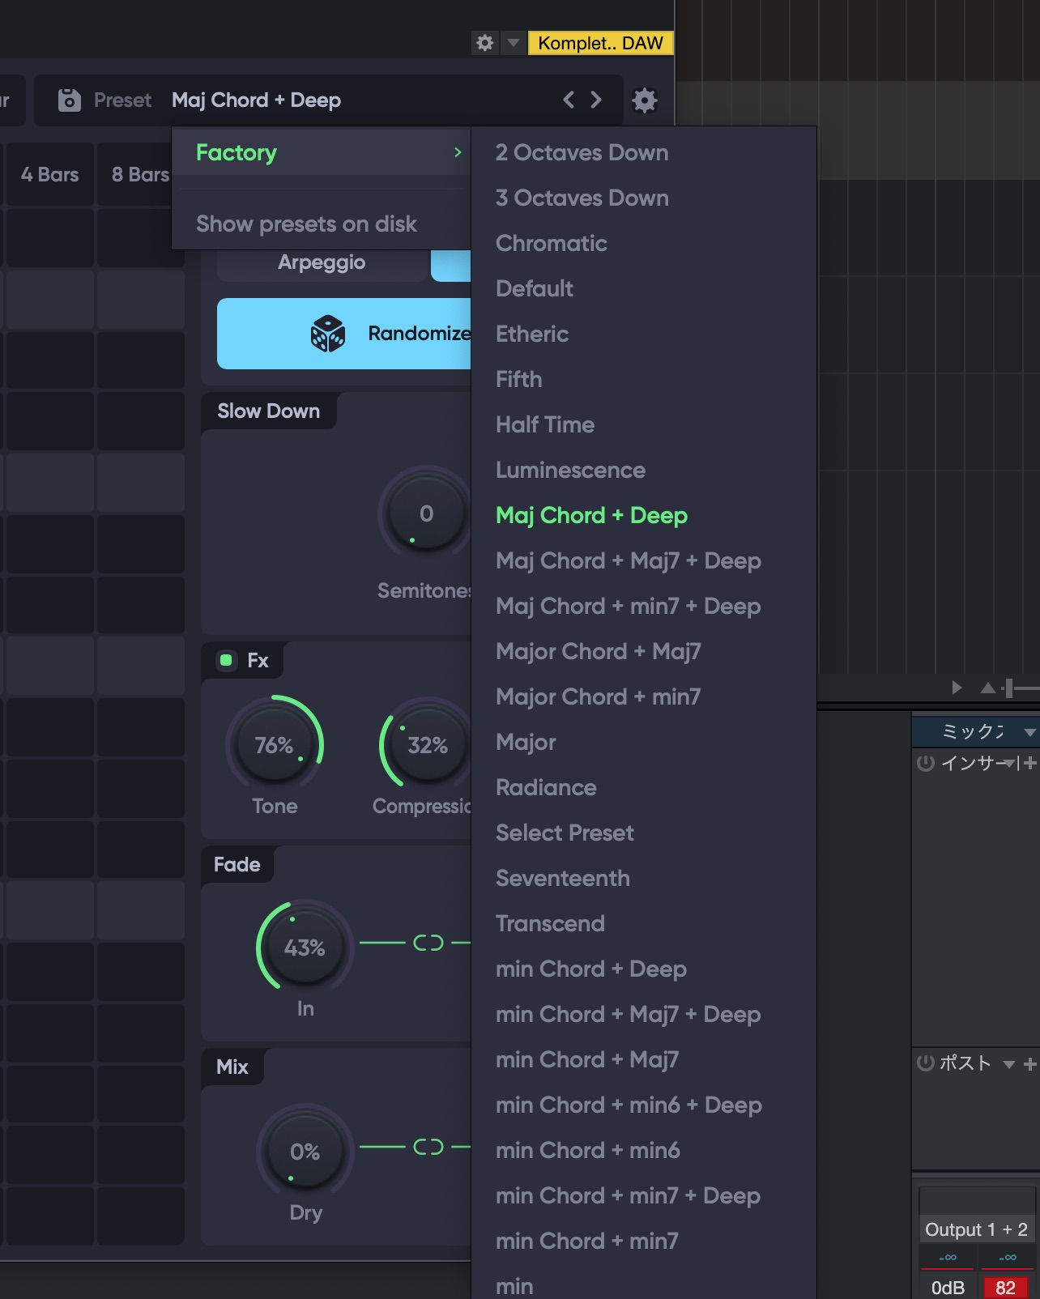Toggle the Fx section on/off indicator

point(226,660)
